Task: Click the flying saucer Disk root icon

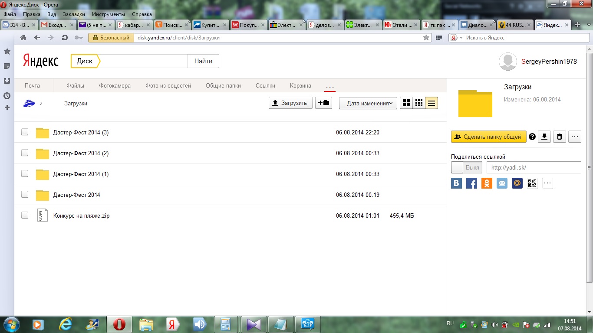Action: click(29, 103)
